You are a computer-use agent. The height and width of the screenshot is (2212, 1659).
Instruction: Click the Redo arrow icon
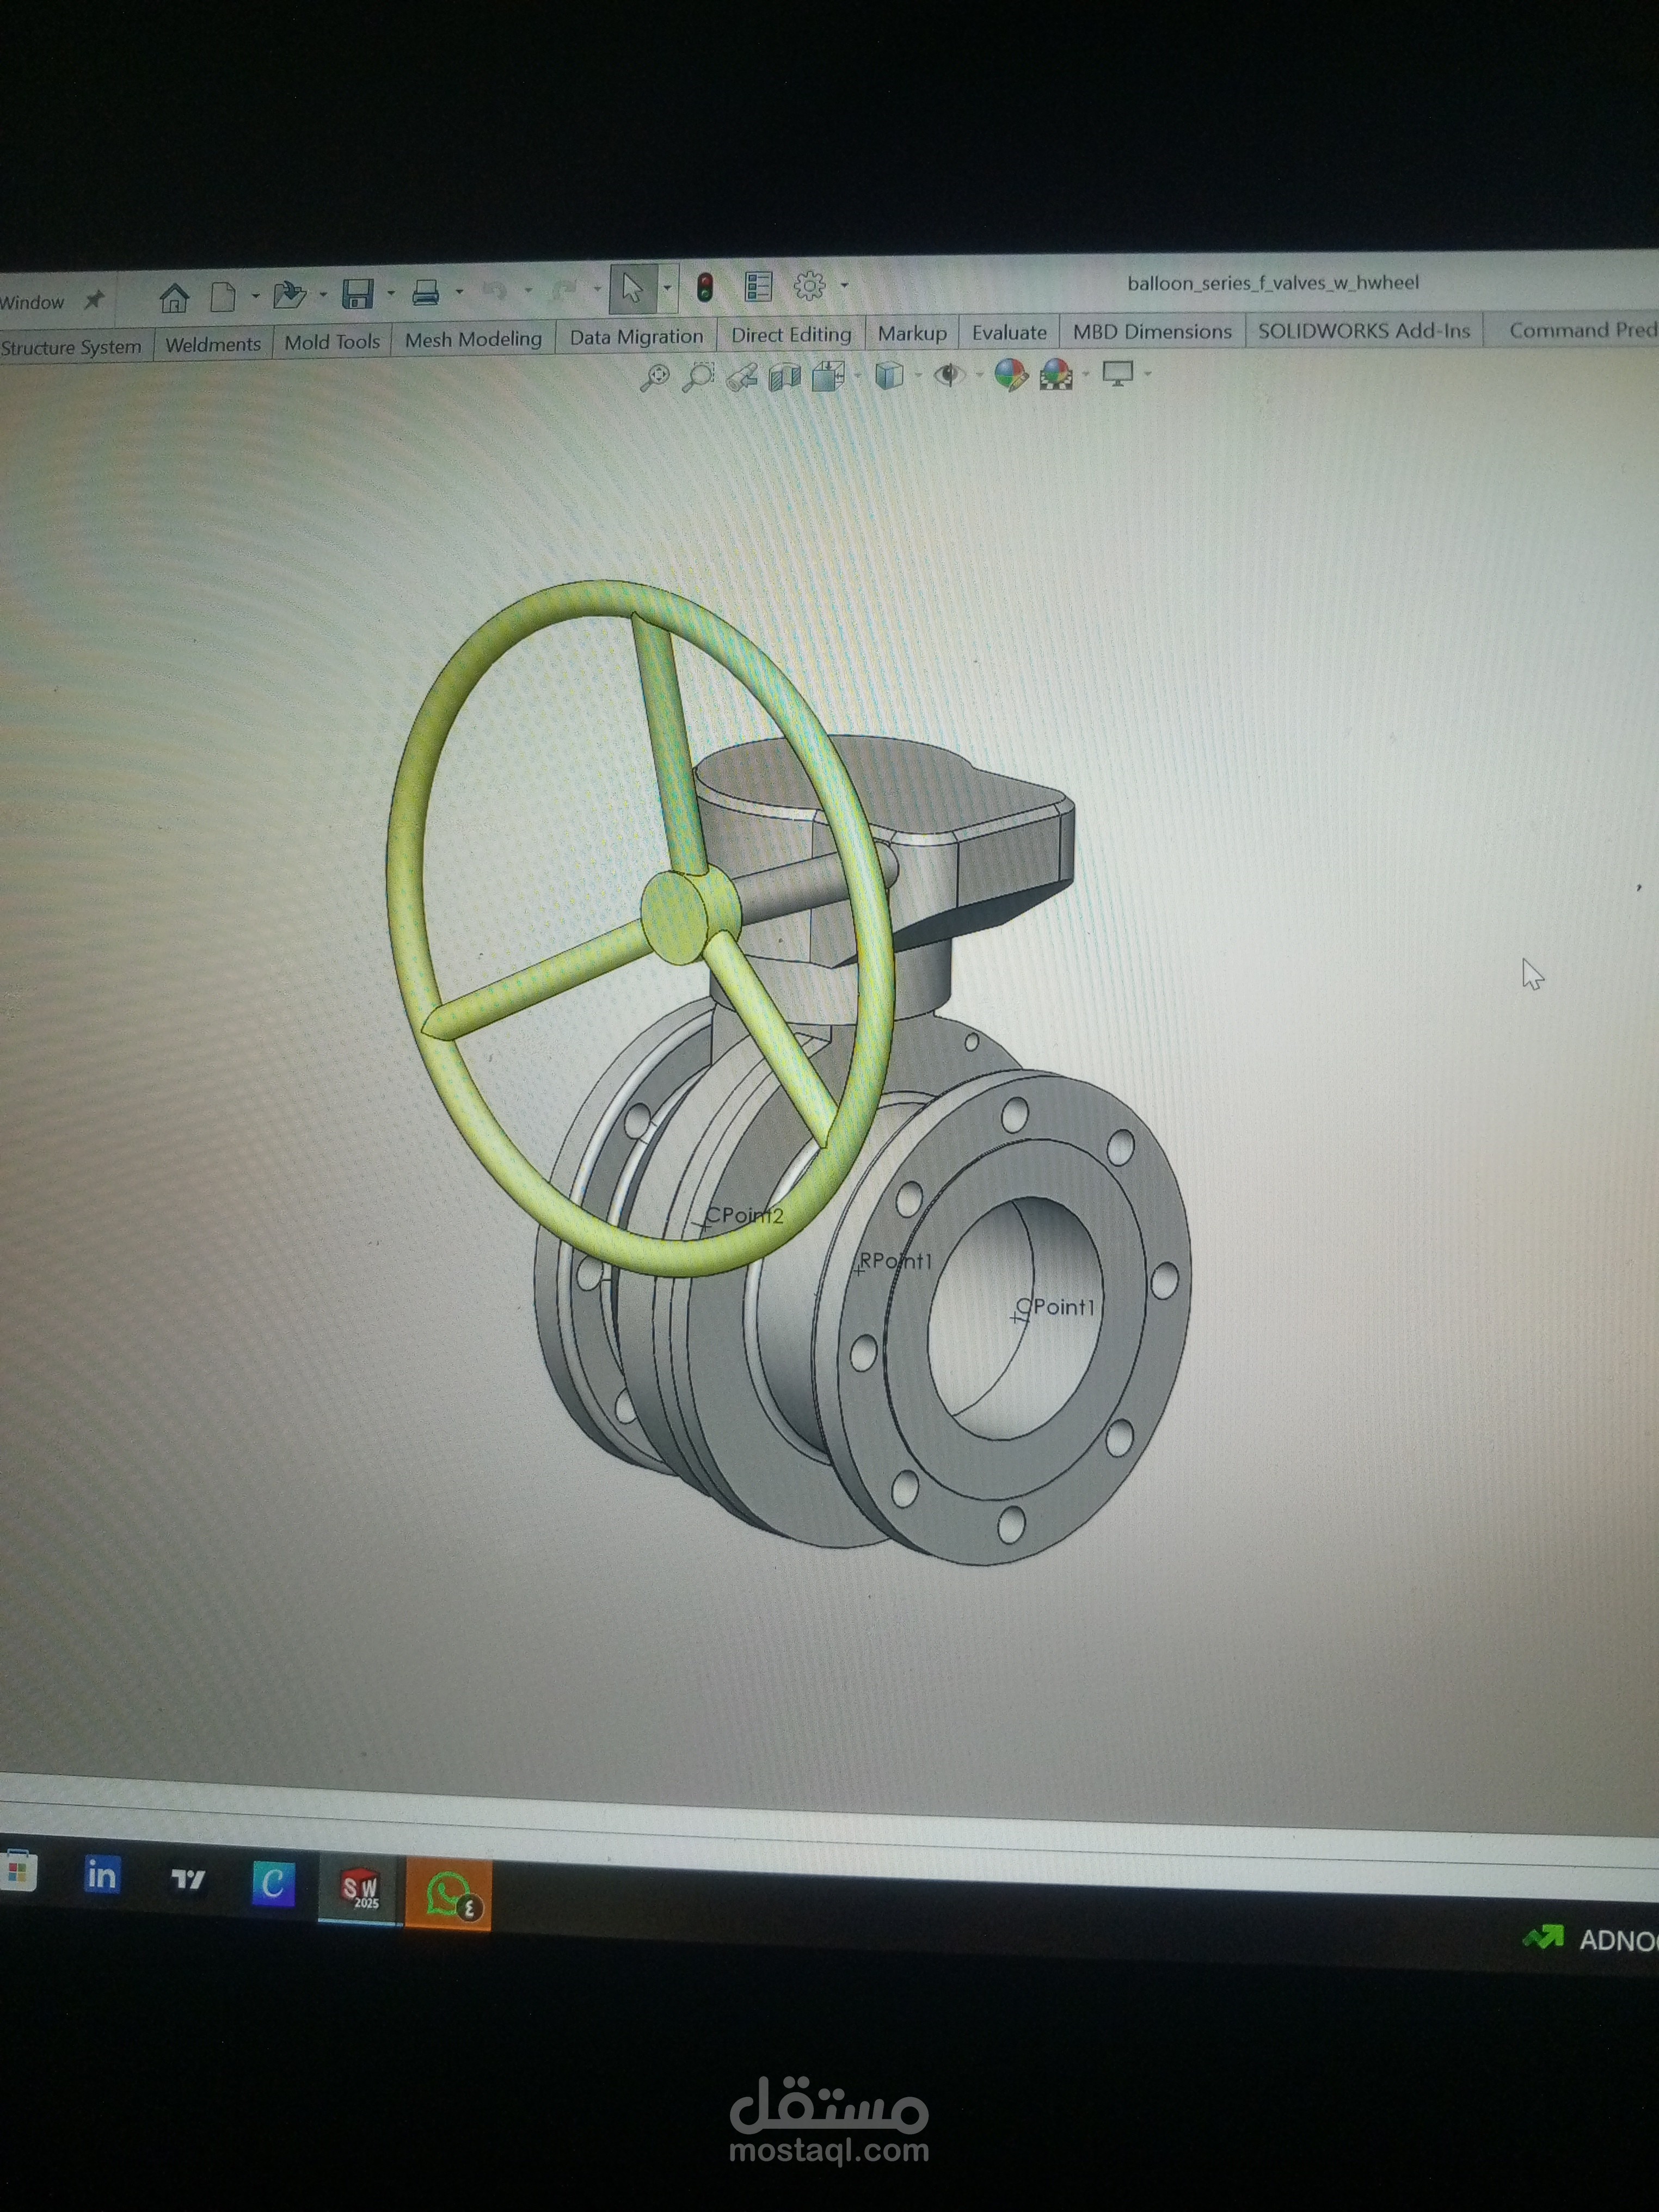click(564, 290)
